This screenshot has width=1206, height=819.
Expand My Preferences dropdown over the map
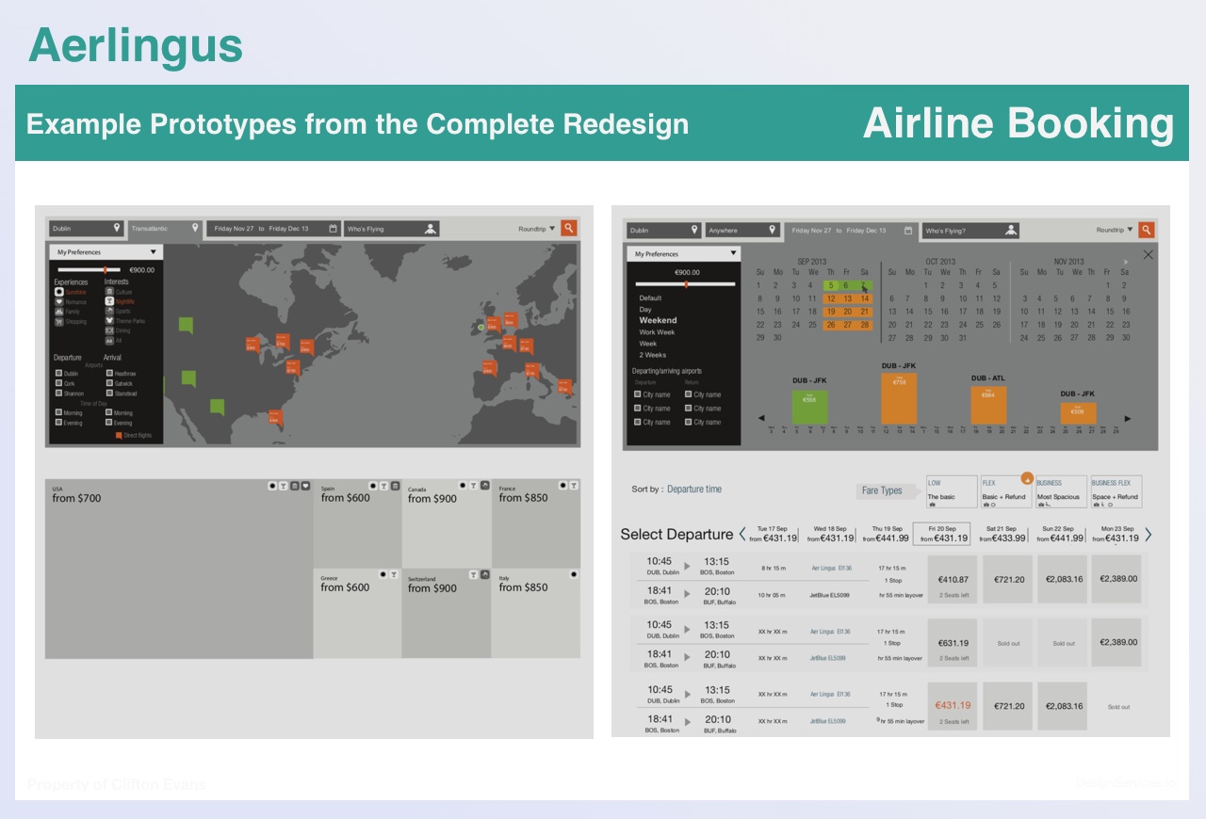coord(153,252)
